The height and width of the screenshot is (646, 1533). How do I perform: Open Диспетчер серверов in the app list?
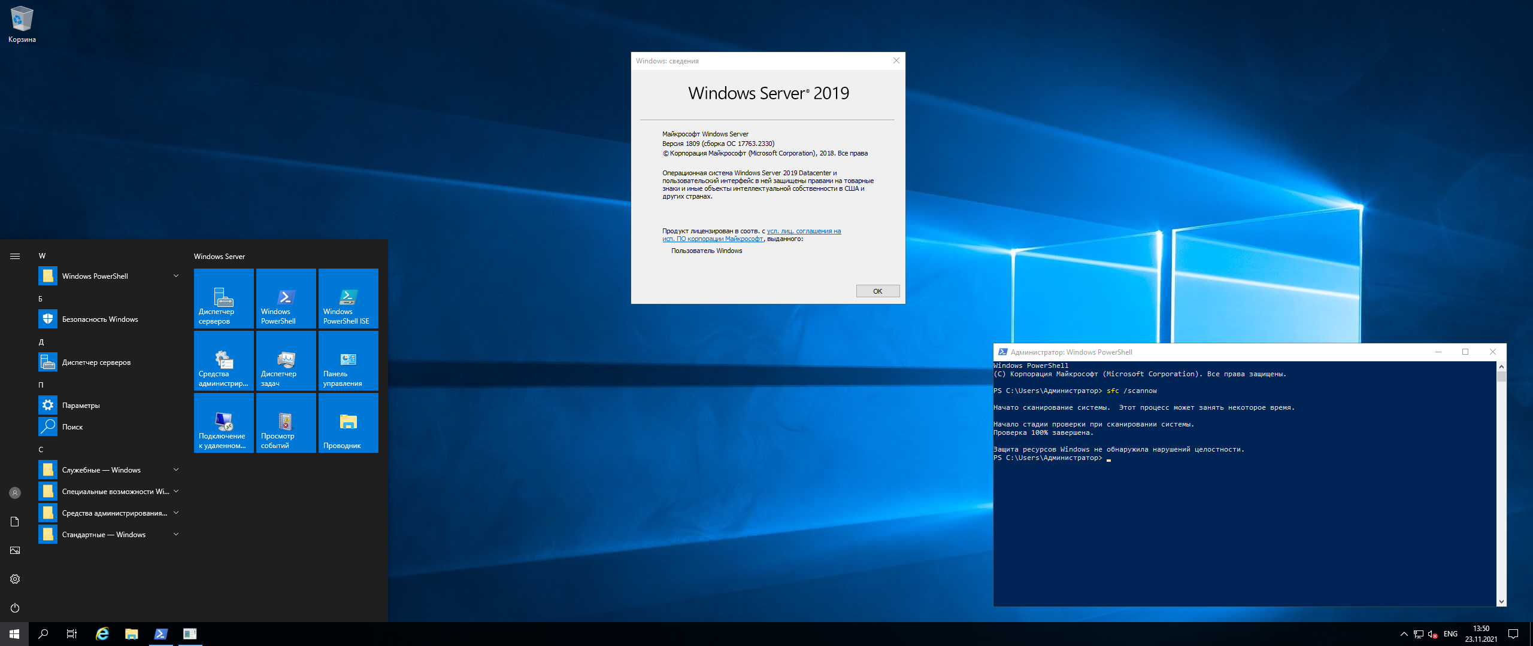(x=109, y=362)
